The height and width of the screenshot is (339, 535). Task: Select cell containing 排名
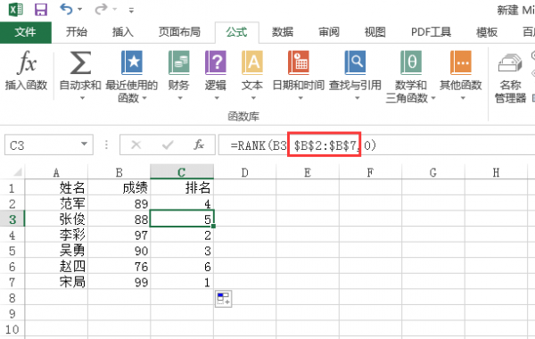point(182,187)
